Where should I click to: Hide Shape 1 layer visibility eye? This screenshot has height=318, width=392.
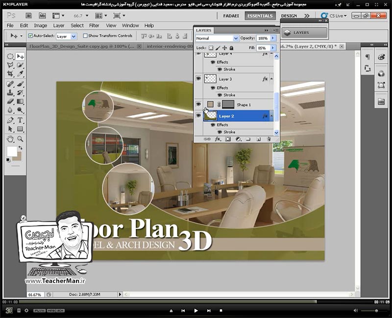[x=198, y=104]
